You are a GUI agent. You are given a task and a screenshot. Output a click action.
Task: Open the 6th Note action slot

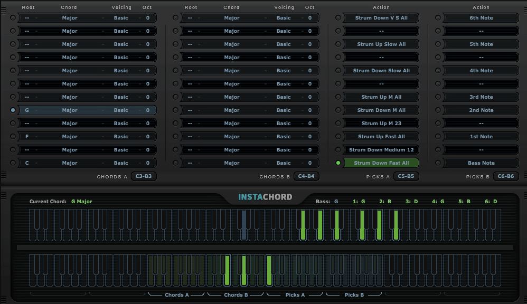[x=481, y=18]
